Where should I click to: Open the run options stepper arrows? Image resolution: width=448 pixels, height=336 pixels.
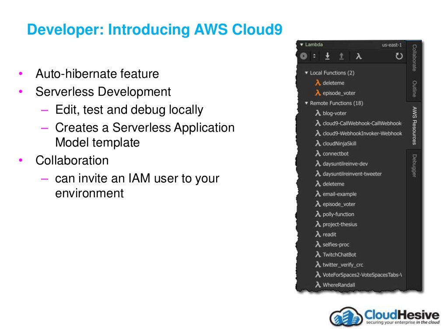pos(314,56)
